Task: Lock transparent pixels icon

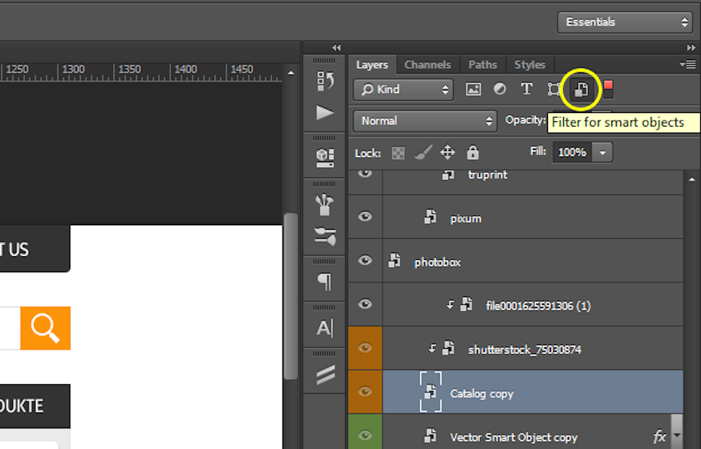Action: [398, 153]
